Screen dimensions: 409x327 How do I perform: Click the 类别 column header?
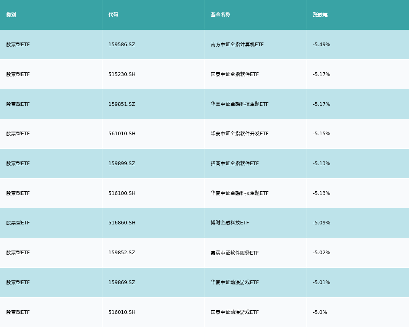point(11,15)
